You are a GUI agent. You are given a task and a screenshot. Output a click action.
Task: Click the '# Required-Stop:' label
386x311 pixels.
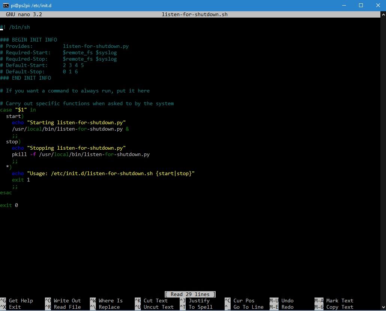(24, 59)
